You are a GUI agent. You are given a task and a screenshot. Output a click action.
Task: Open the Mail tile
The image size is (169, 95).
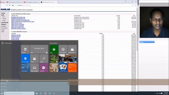click(x=39, y=49)
